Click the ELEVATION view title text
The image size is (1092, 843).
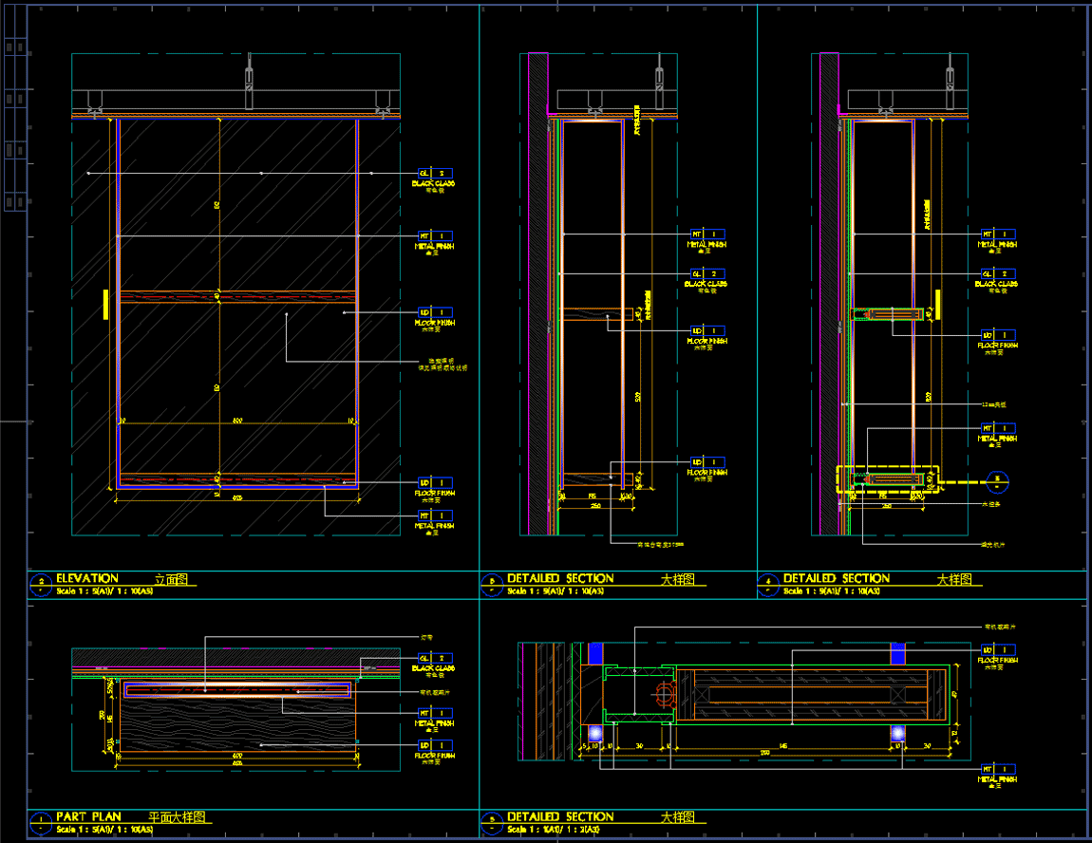(x=87, y=578)
